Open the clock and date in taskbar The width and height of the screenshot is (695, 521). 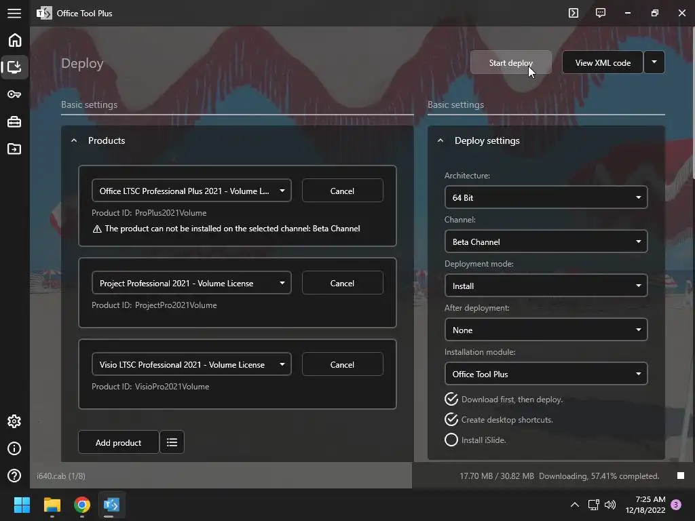click(x=645, y=505)
